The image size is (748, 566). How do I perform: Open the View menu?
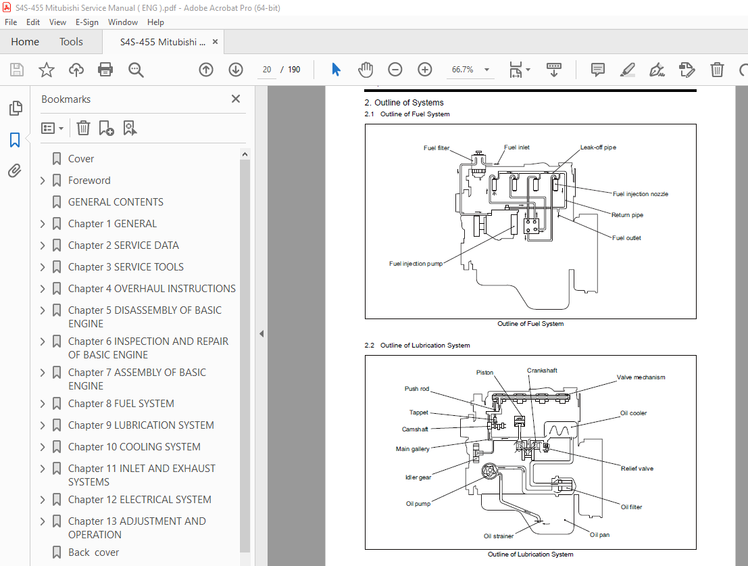57,22
